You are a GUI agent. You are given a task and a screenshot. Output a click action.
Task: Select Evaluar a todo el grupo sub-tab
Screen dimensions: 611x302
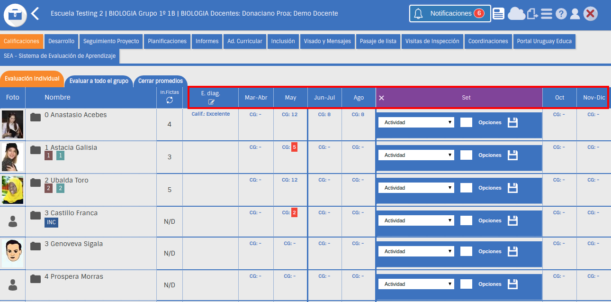pyautogui.click(x=99, y=81)
